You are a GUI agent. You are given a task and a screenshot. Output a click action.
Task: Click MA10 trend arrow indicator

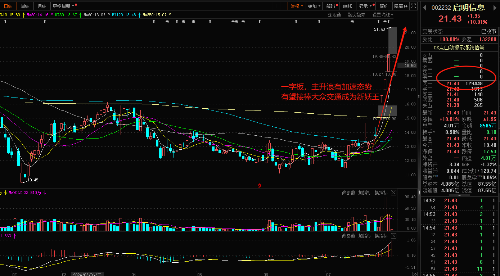pyautogui.click(x=24, y=15)
